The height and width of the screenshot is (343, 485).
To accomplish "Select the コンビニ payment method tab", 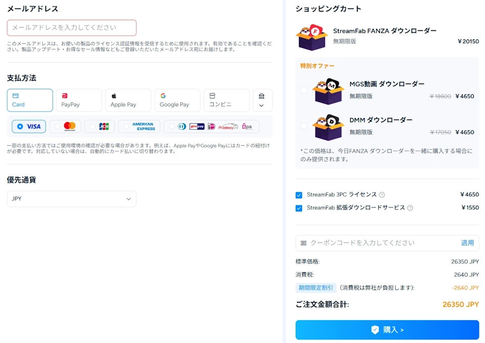I will [x=227, y=100].
